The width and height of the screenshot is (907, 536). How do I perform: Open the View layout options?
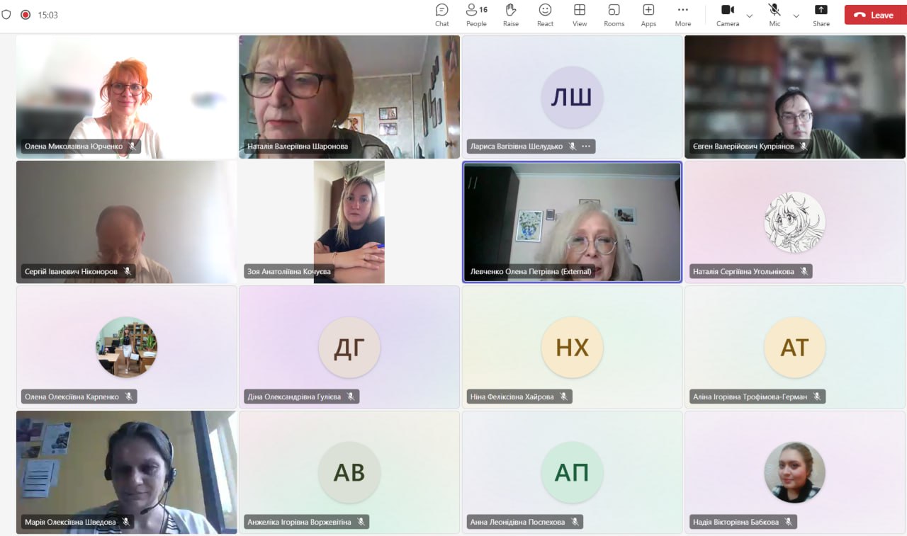(x=580, y=15)
